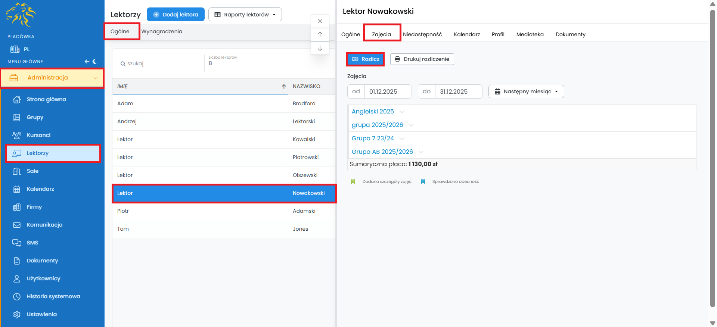
Task: Click the Kalendarz calendar icon in sidebar
Action: point(17,189)
